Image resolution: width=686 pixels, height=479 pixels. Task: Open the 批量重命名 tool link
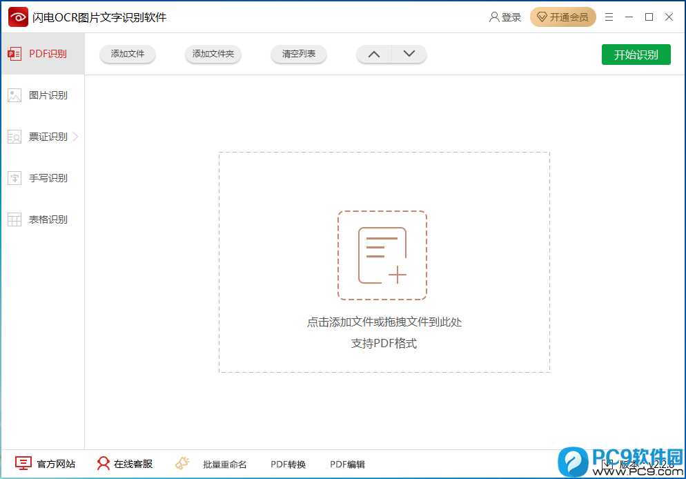coord(225,464)
